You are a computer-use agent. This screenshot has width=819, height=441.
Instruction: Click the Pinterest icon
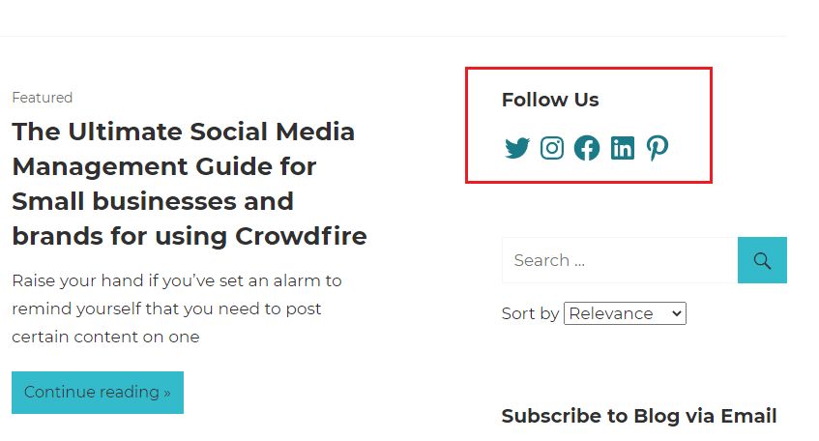[658, 148]
